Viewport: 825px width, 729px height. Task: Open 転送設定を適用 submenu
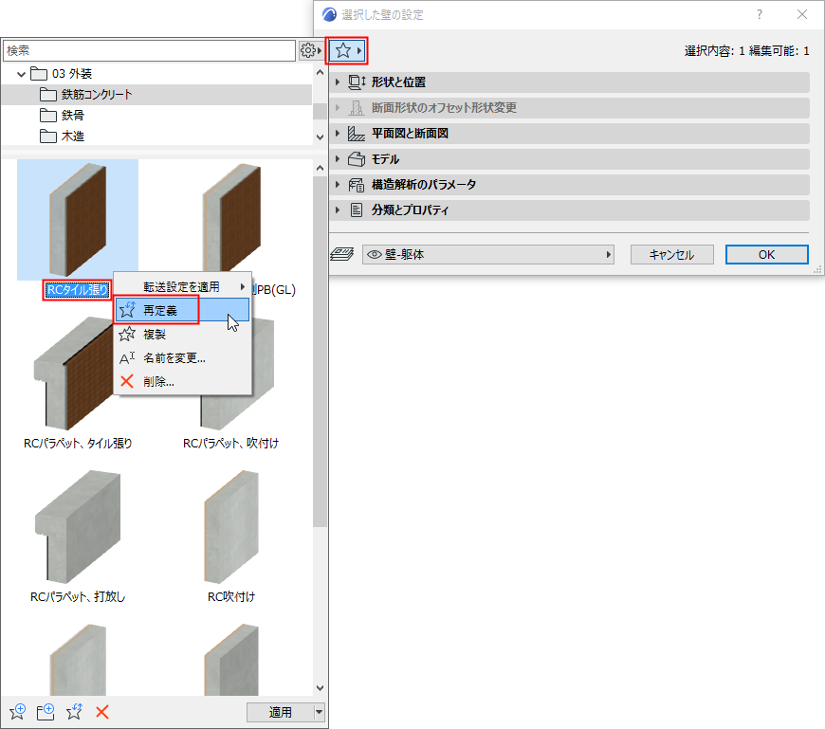tap(182, 286)
